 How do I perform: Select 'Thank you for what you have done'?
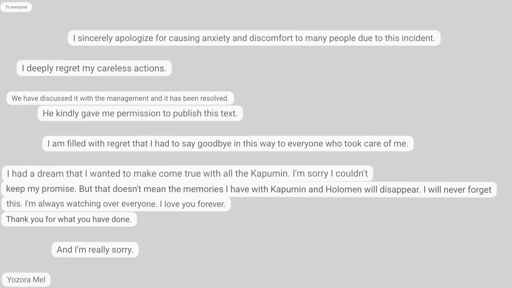(x=69, y=219)
